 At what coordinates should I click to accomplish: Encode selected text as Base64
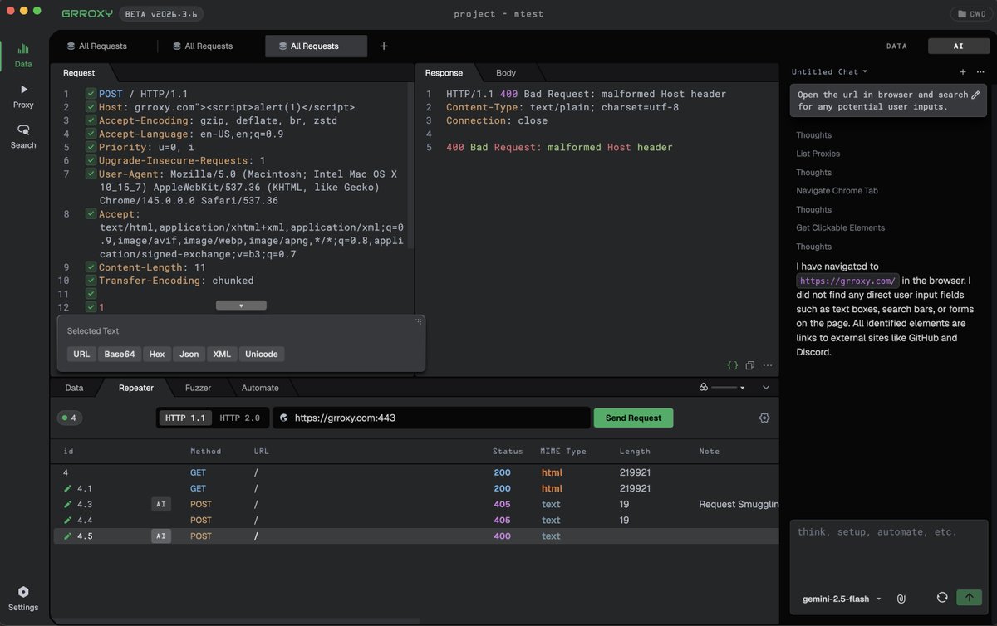[x=119, y=354]
